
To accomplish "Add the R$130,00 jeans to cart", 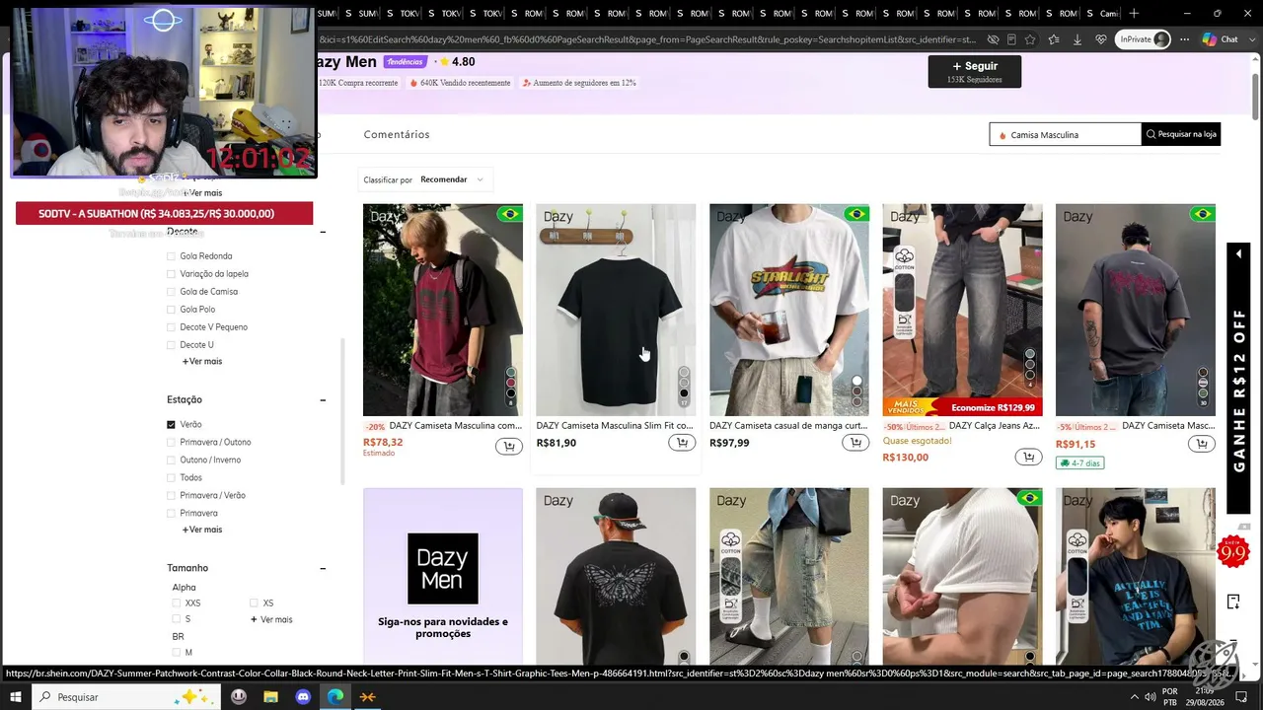I will [1028, 457].
